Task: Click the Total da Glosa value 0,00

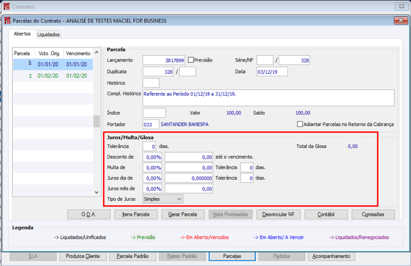Action: 352,146
